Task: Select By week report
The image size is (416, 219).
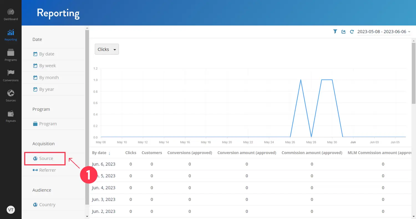Action: 47,66
